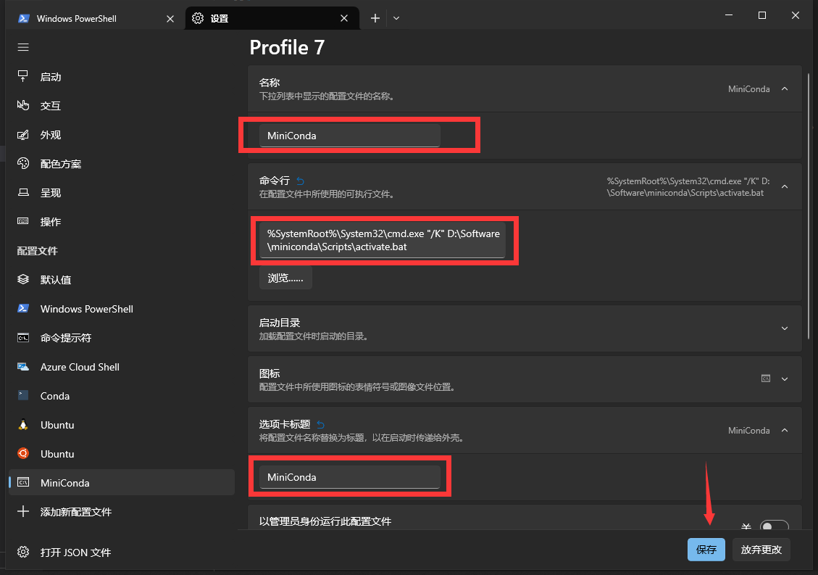Select the 默认值 defaults profile
This screenshot has width=818, height=575.
point(122,279)
